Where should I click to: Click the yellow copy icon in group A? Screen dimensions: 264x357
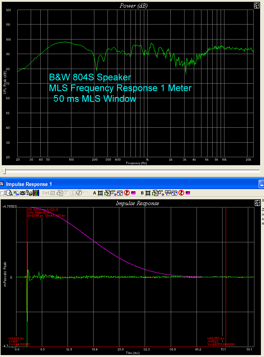pyautogui.click(x=107, y=193)
